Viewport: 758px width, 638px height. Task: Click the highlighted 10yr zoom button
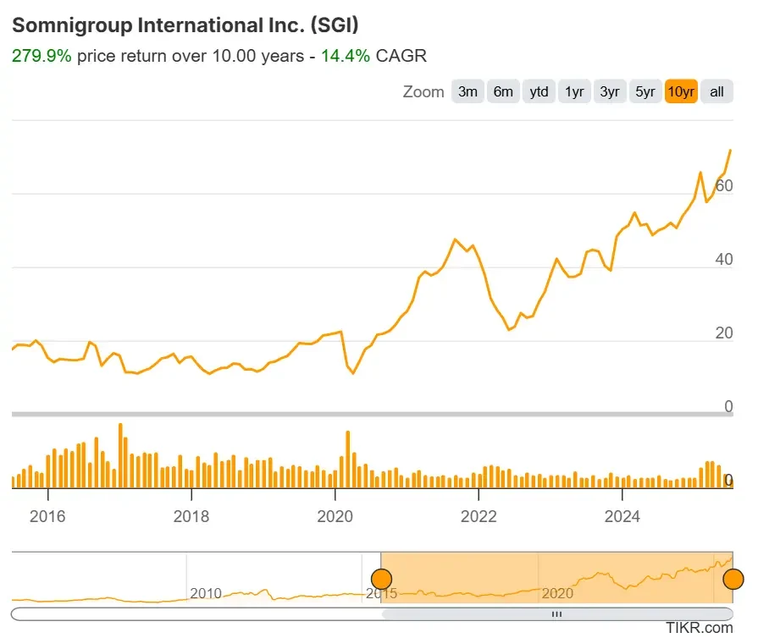pos(681,91)
